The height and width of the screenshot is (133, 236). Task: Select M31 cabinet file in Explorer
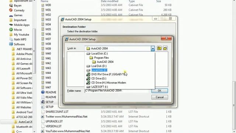click(48, 10)
